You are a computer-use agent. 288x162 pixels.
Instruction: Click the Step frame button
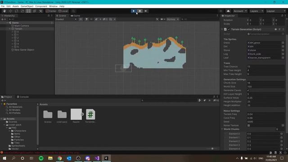(x=146, y=11)
